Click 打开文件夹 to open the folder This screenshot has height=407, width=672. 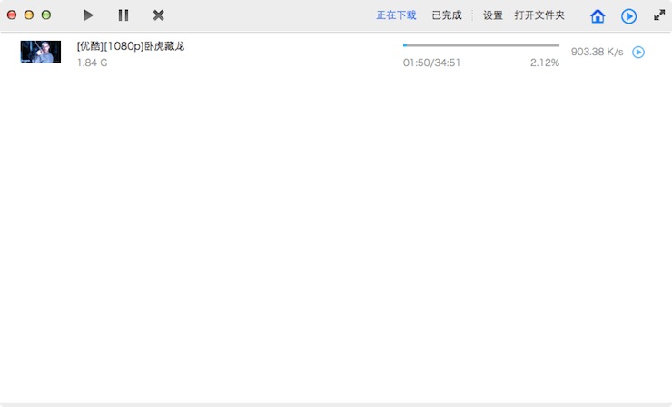539,15
